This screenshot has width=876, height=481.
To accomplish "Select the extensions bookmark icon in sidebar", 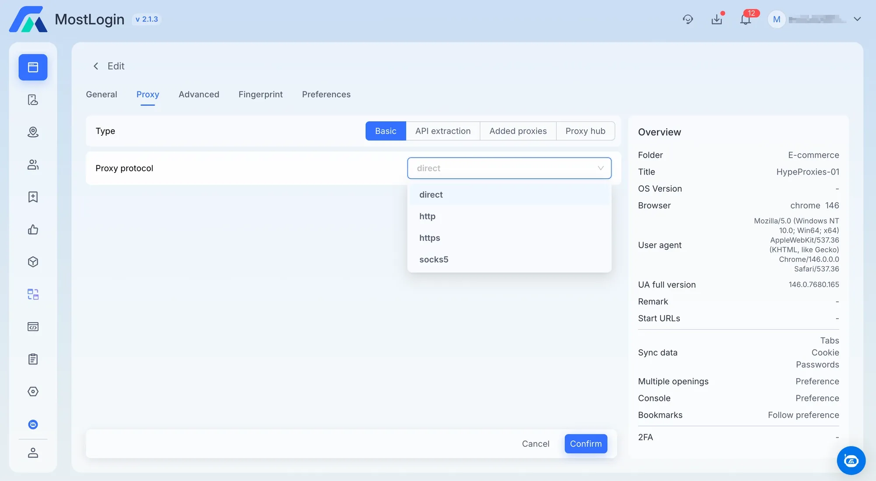I will tap(33, 197).
